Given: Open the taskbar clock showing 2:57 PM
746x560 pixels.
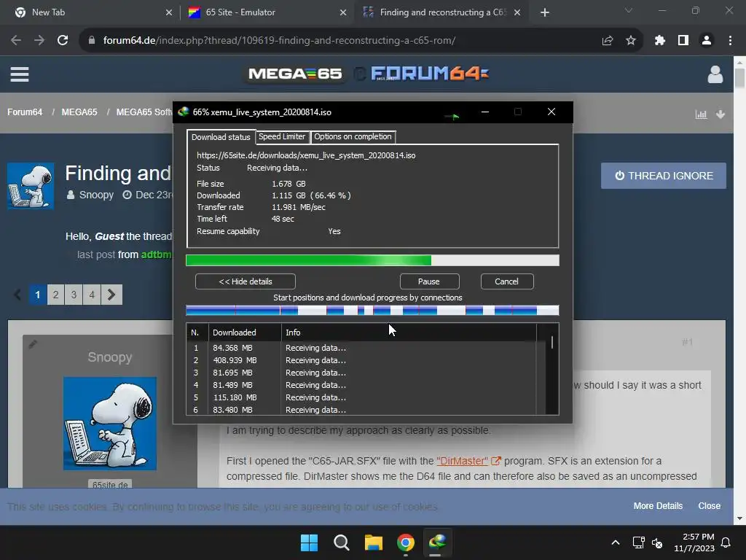Looking at the screenshot, I should tap(694, 542).
